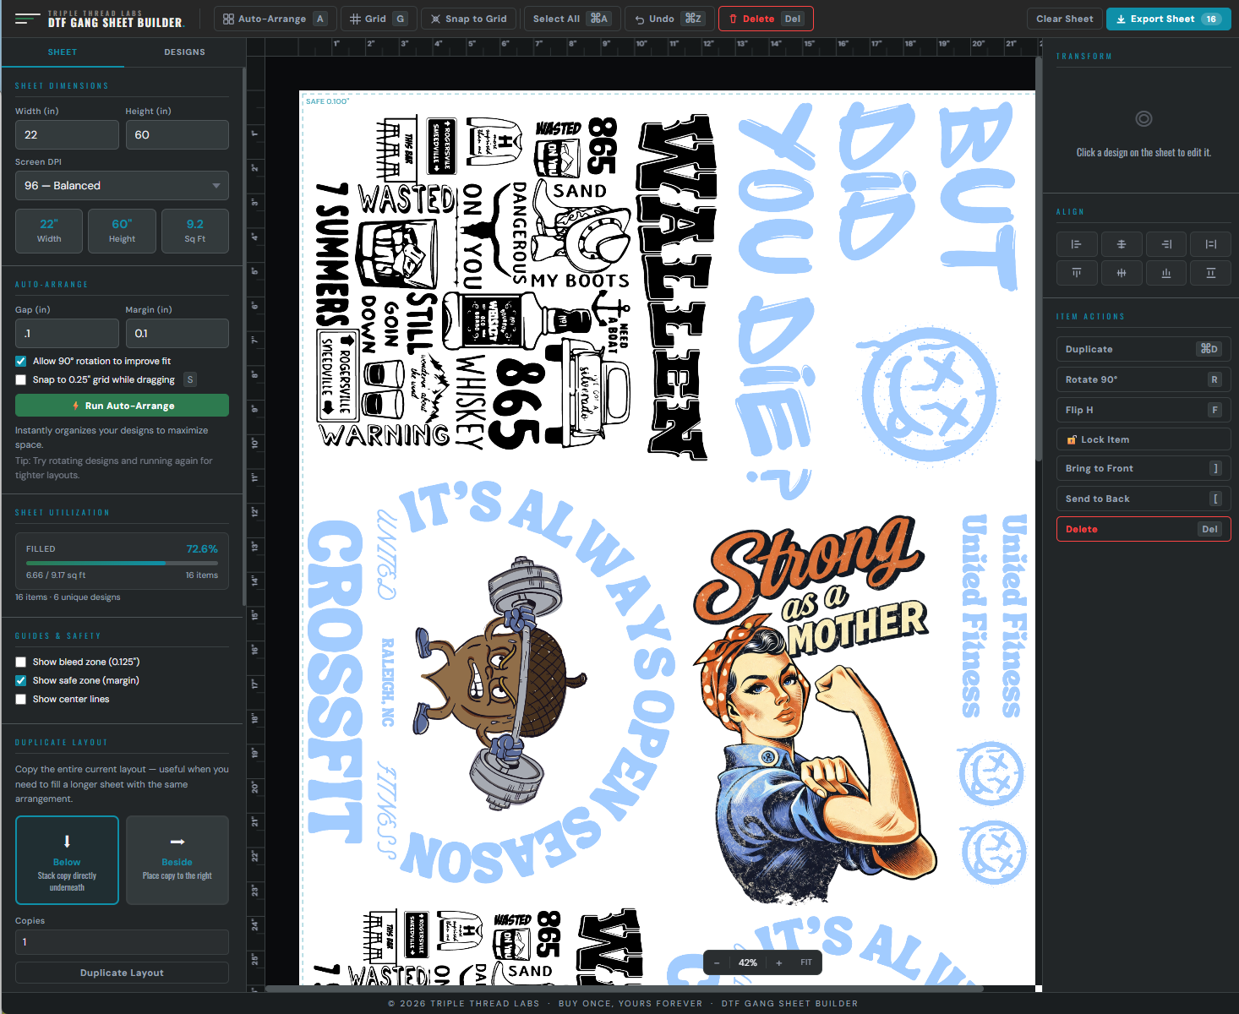Click the distribute vertically icon
Image resolution: width=1239 pixels, height=1014 pixels.
tap(1210, 273)
